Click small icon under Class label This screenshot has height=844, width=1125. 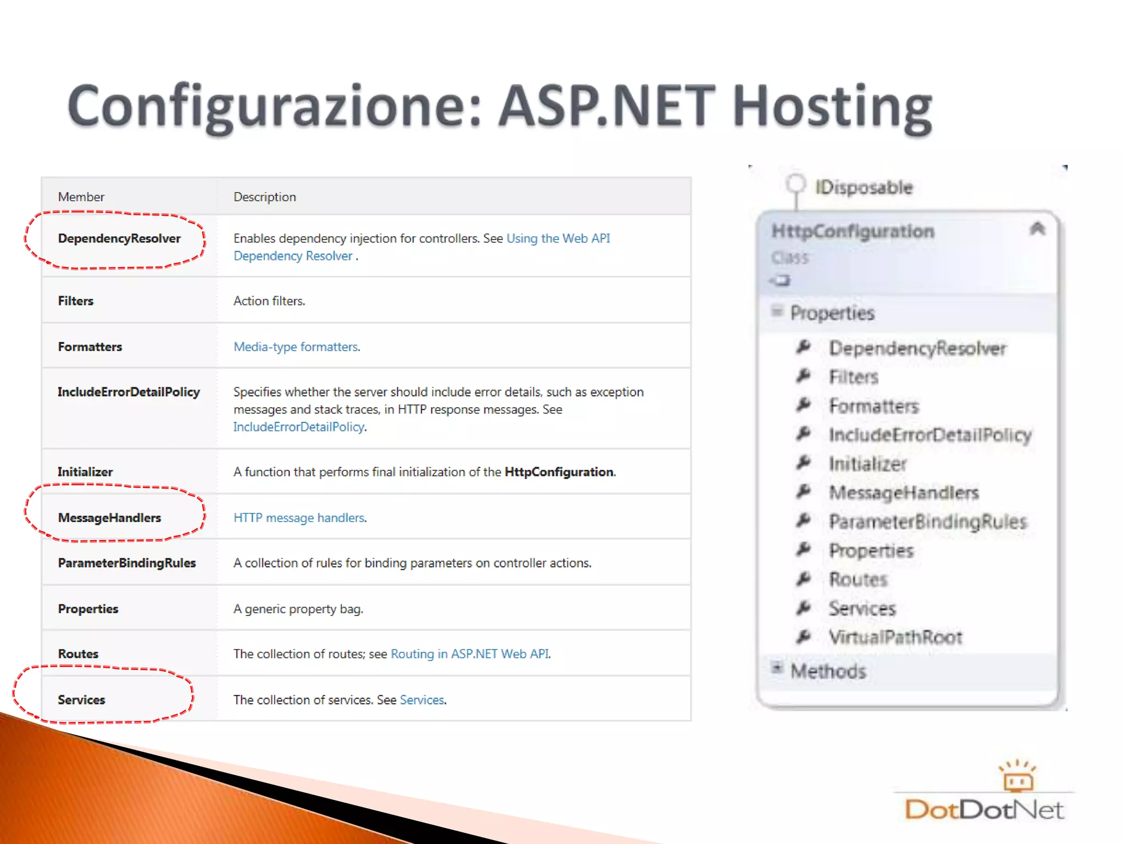[781, 281]
